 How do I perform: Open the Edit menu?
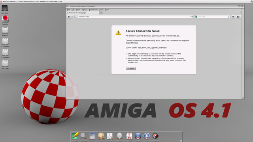point(73,10)
